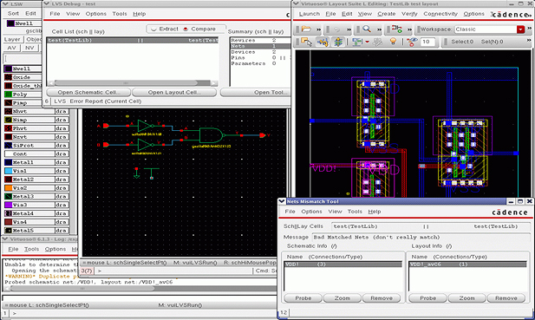
Task: Open the View menu in Nets Mismatch Tool
Action: click(x=335, y=212)
